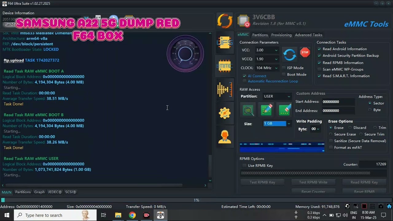Click the red STOP sign icon
The image size is (393, 221).
(305, 52)
